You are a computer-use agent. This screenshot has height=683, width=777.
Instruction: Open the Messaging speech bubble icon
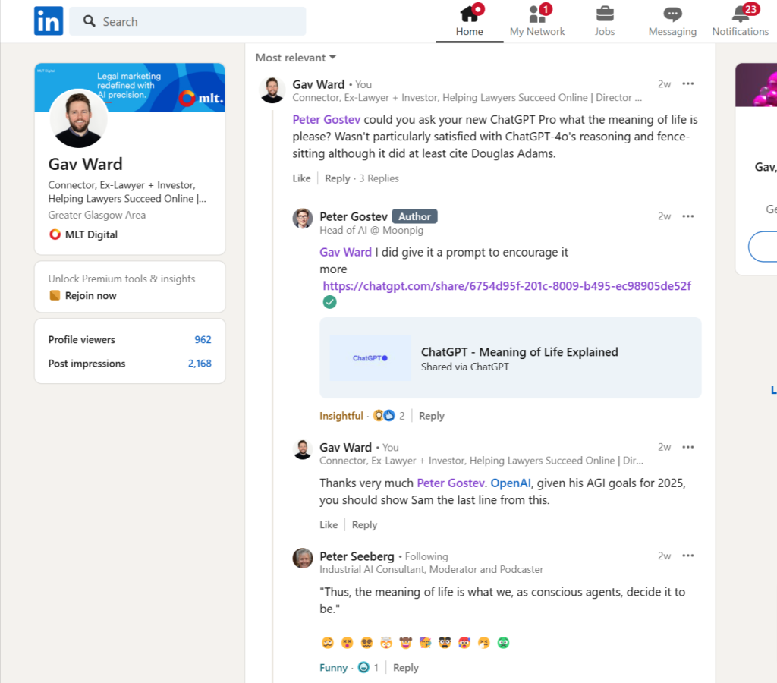coord(672,14)
